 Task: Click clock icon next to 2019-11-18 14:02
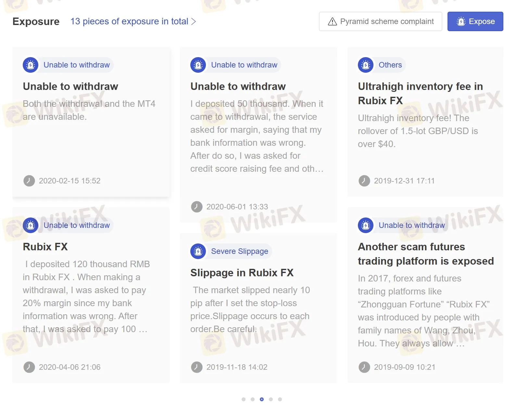click(x=197, y=367)
